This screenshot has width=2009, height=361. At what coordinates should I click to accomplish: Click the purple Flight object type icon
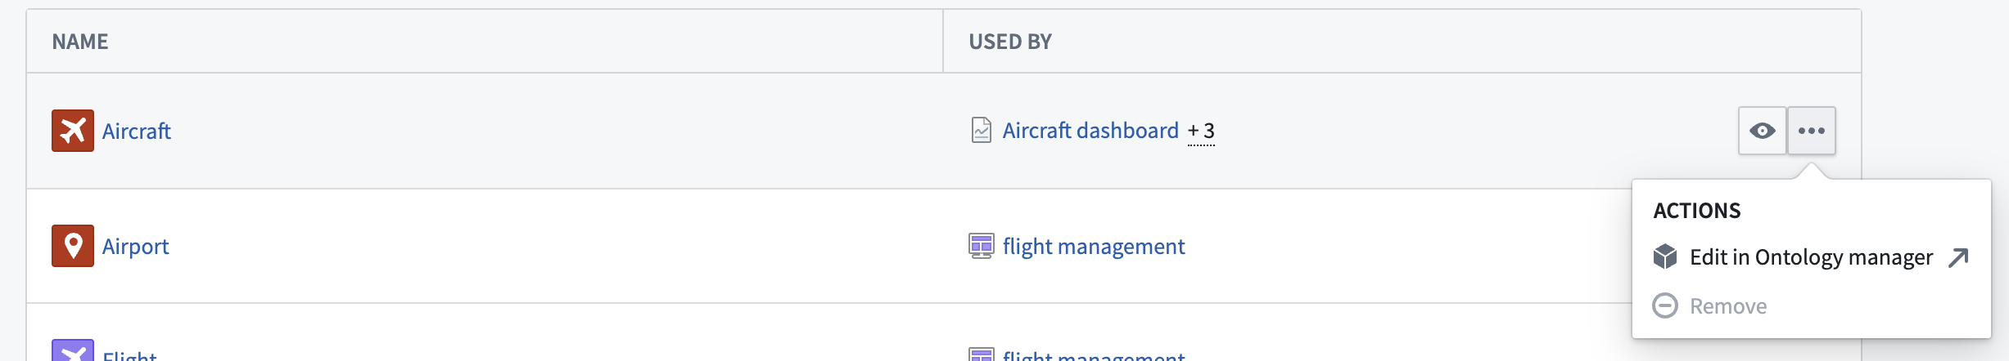click(x=73, y=350)
